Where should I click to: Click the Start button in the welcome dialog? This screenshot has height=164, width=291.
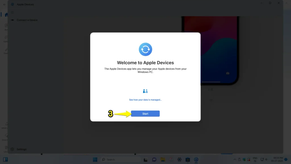(x=145, y=114)
